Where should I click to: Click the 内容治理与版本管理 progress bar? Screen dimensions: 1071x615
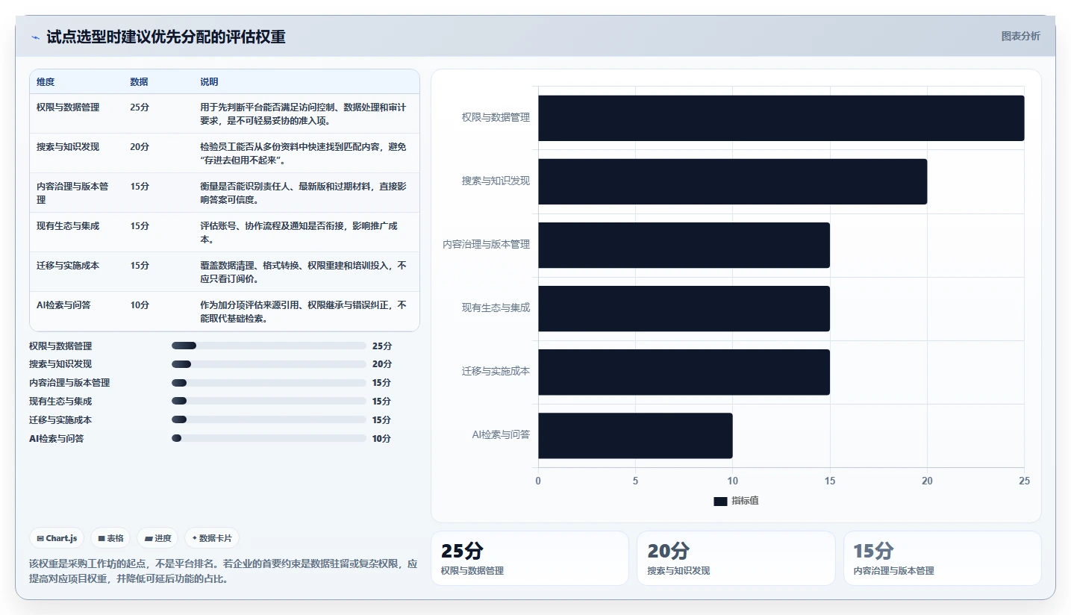[269, 383]
